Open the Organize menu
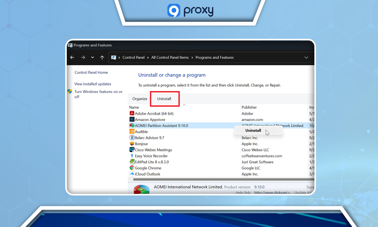The image size is (378, 227). tap(140, 99)
